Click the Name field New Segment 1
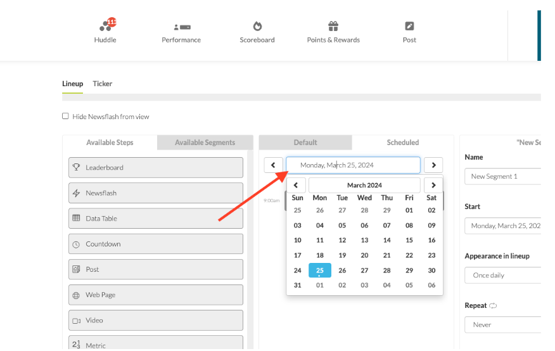This screenshot has height=351, width=555. pyautogui.click(x=503, y=176)
